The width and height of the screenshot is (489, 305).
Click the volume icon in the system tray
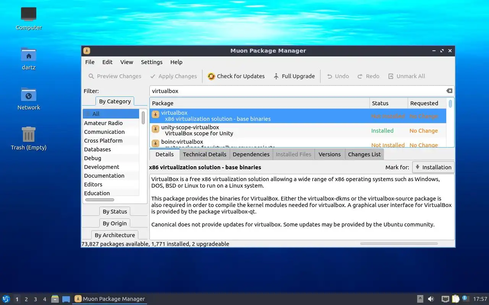point(431,299)
